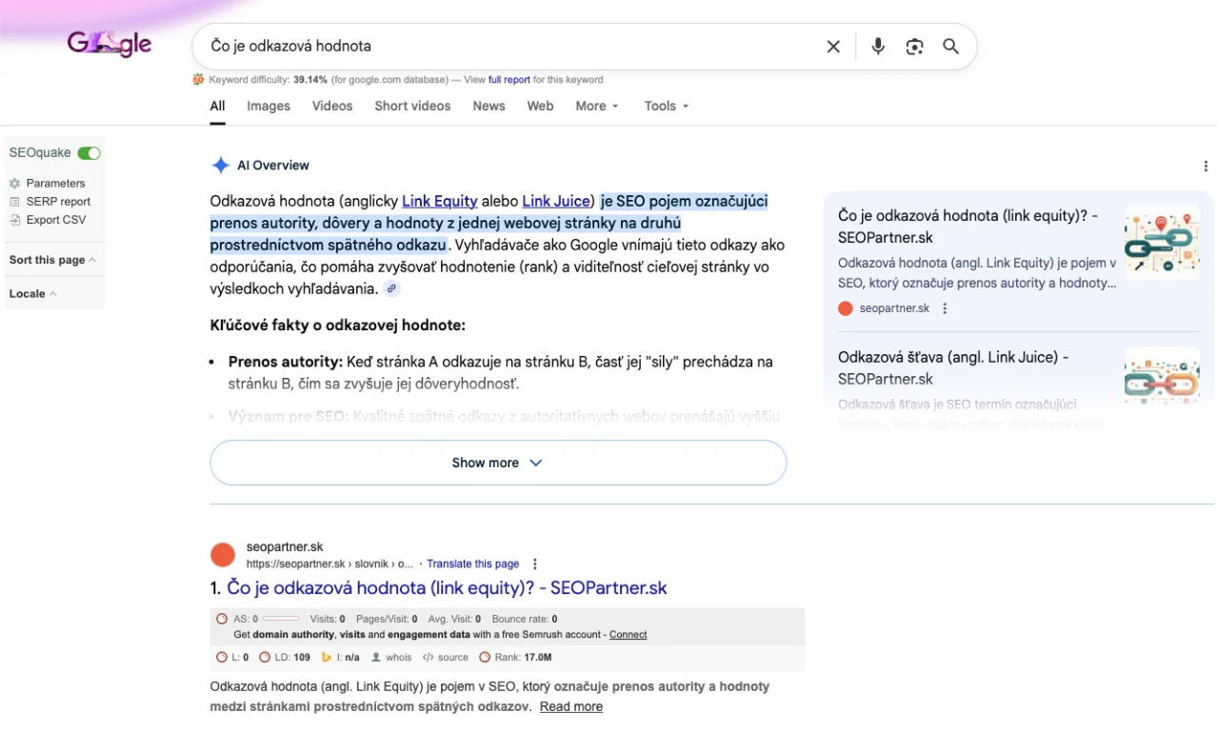Image resolution: width=1217 pixels, height=731 pixels.
Task: Collapse the Sort this page section
Action: [52, 260]
